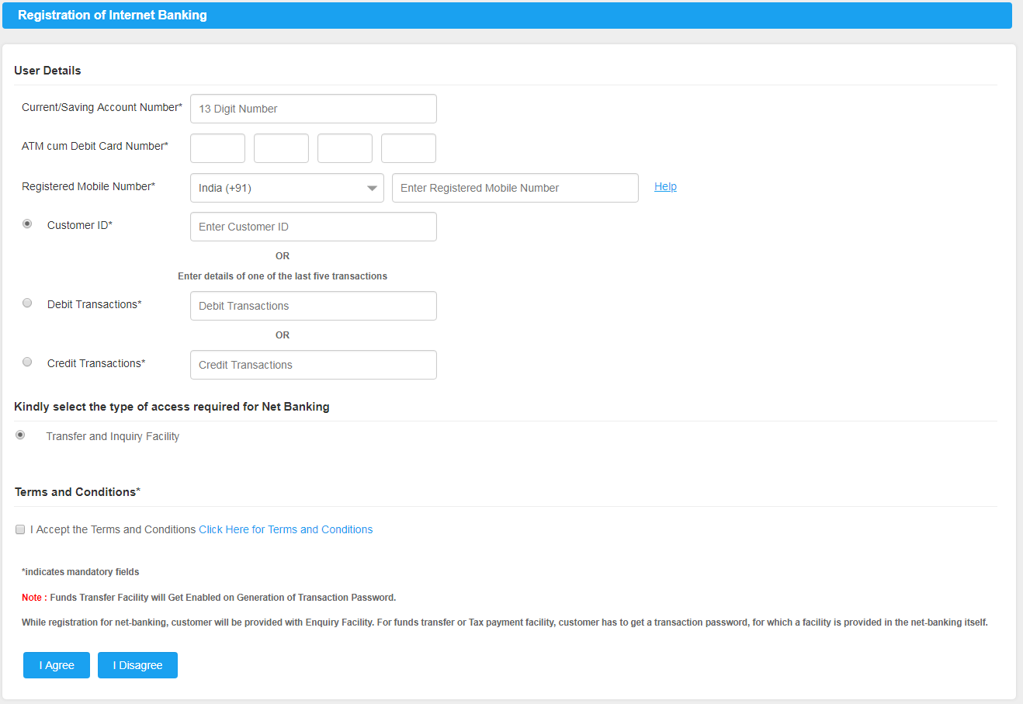Select the Credit Transactions radio button
This screenshot has height=704, width=1023.
(27, 362)
